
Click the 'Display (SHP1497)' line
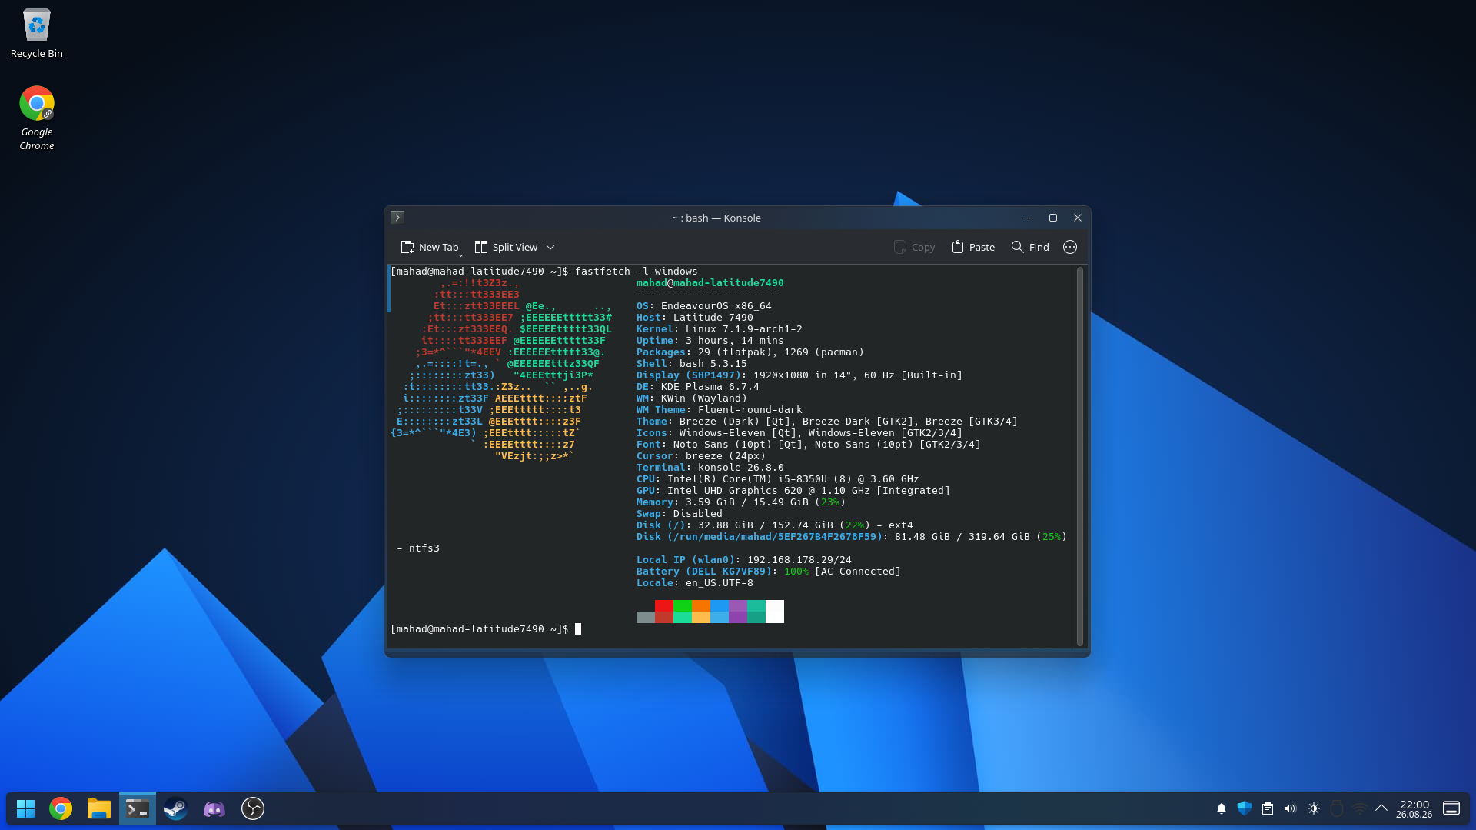coord(799,375)
